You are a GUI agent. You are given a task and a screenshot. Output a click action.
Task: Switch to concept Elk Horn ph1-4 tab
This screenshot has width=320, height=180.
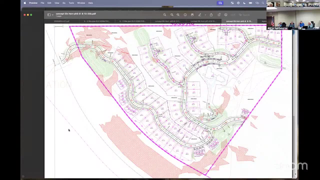pyautogui.click(x=203, y=21)
